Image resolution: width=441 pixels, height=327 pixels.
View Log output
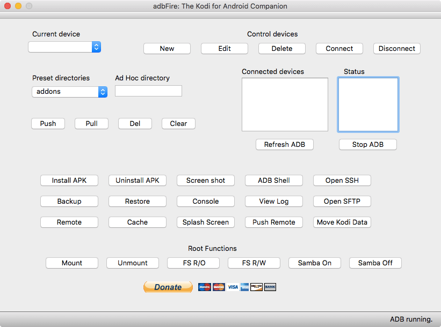coord(274,201)
